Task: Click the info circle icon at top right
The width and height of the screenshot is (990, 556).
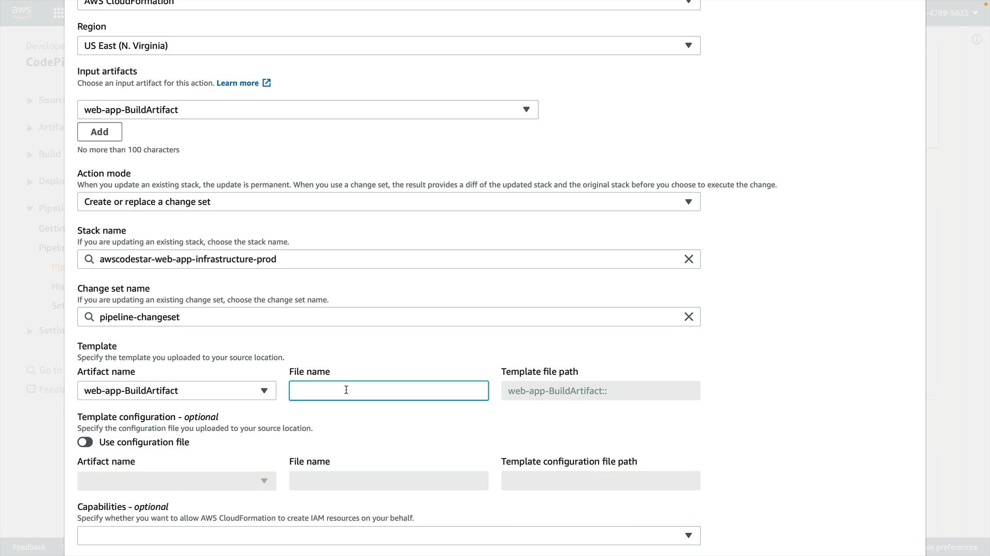Action: click(977, 40)
